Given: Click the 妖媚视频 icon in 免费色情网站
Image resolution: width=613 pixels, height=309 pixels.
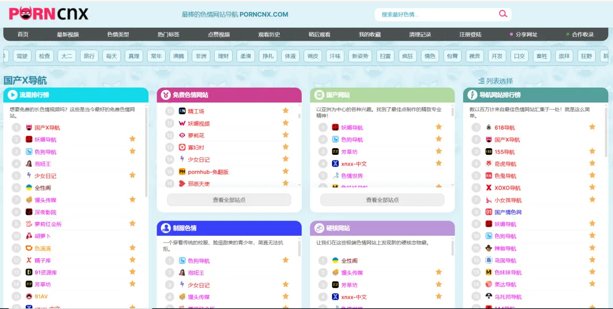Looking at the screenshot, I should coord(182,123).
